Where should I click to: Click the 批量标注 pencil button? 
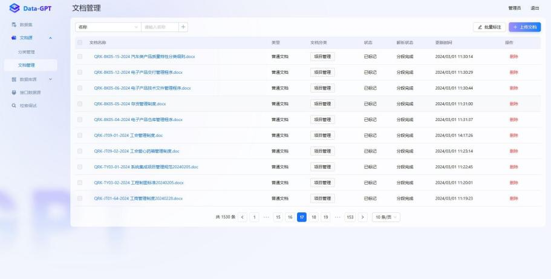click(489, 27)
